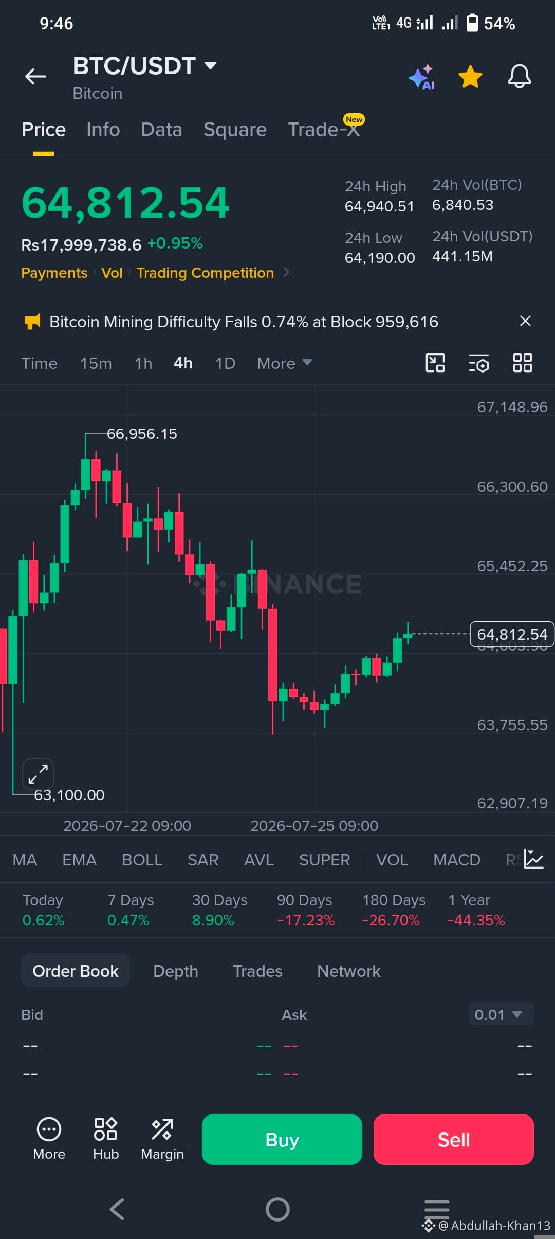Expand the More intervals dropdown
The image size is (555, 1239).
click(284, 363)
